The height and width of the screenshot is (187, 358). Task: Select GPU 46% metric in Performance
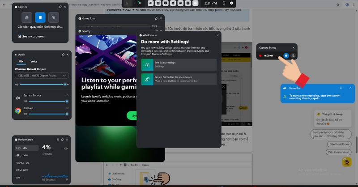click(27, 155)
